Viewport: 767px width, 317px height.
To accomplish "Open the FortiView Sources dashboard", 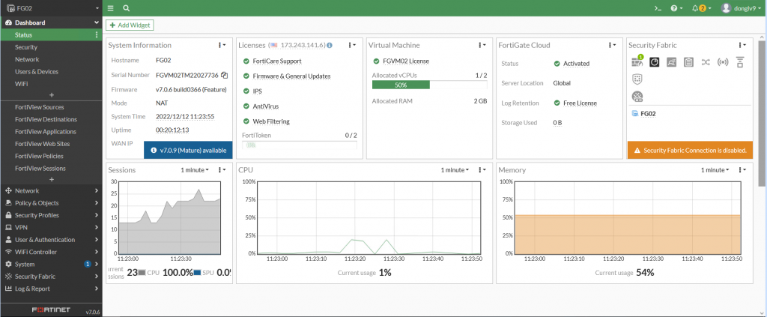I will pyautogui.click(x=39, y=107).
